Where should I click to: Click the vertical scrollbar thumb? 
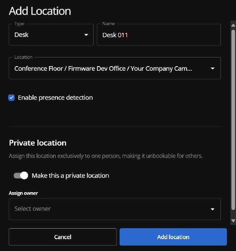(233, 120)
